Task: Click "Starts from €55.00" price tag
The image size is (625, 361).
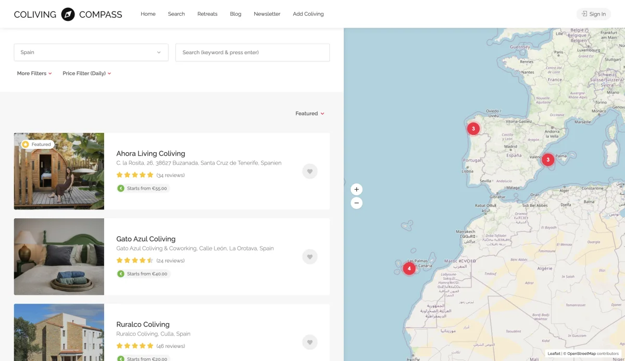Action: coord(143,189)
